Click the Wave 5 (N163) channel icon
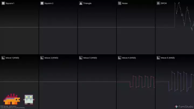 coord(158,58)
